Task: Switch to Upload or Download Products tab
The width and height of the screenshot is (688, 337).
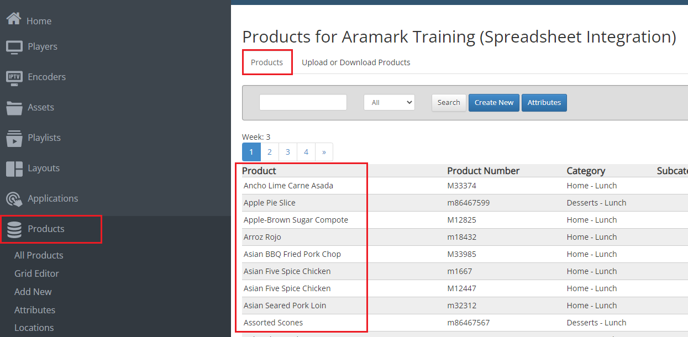Action: tap(356, 62)
